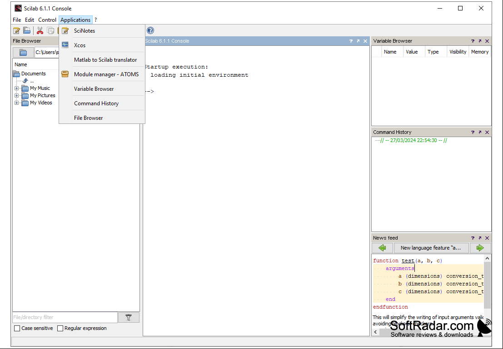Open help for Command History pane
Viewport: 503px width, 349px height.
point(473,133)
